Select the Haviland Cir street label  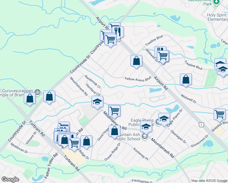(93, 90)
